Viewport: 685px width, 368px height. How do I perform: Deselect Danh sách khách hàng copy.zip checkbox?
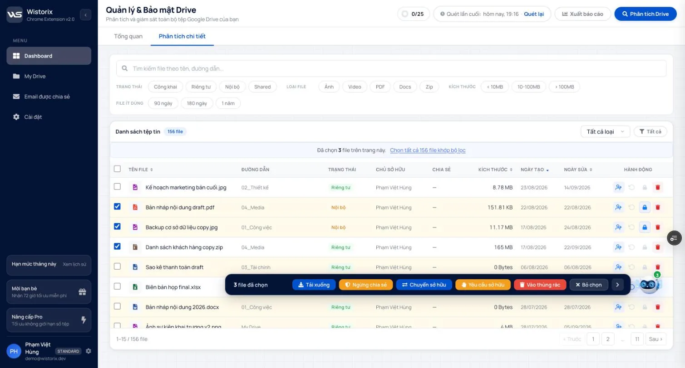(117, 246)
